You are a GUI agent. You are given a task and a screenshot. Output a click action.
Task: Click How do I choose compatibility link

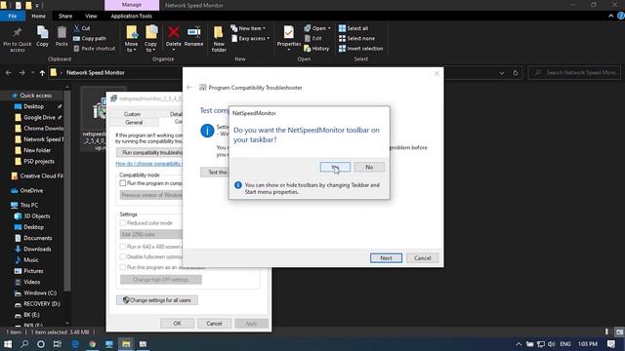pos(148,164)
